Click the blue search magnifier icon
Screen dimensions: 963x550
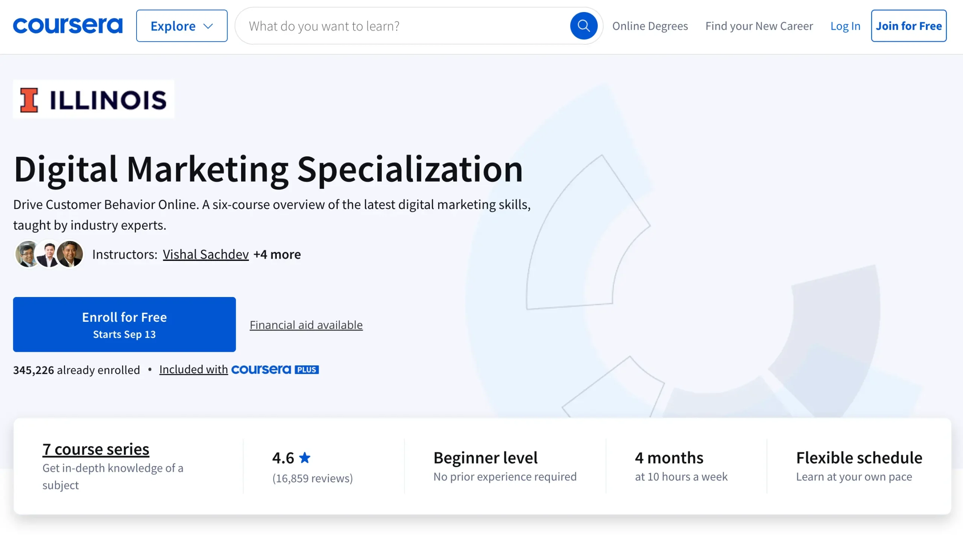click(x=583, y=26)
